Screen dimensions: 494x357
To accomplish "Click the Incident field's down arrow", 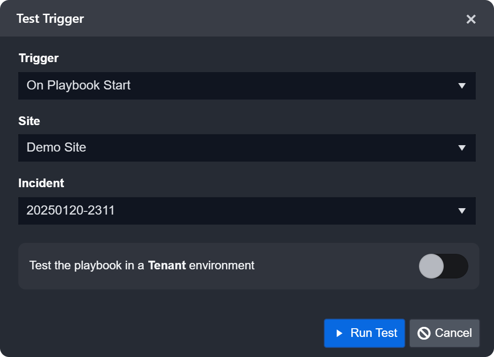I will pyautogui.click(x=462, y=211).
